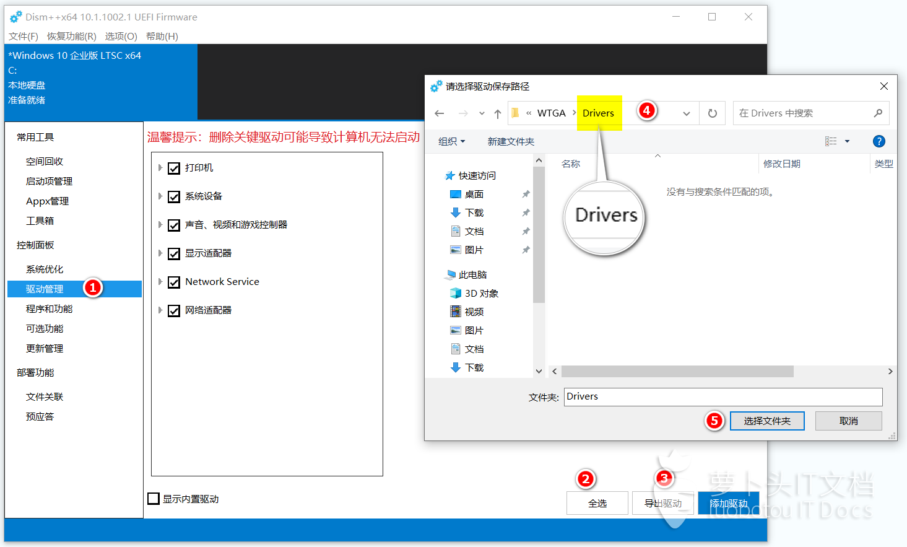Open the 组织 dropdown menu
907x547 pixels.
451,141
